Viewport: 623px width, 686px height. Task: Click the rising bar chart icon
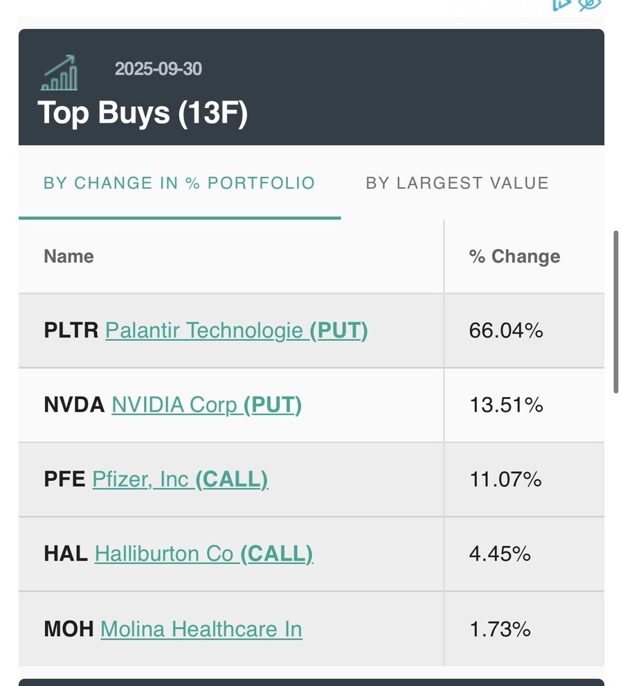60,74
